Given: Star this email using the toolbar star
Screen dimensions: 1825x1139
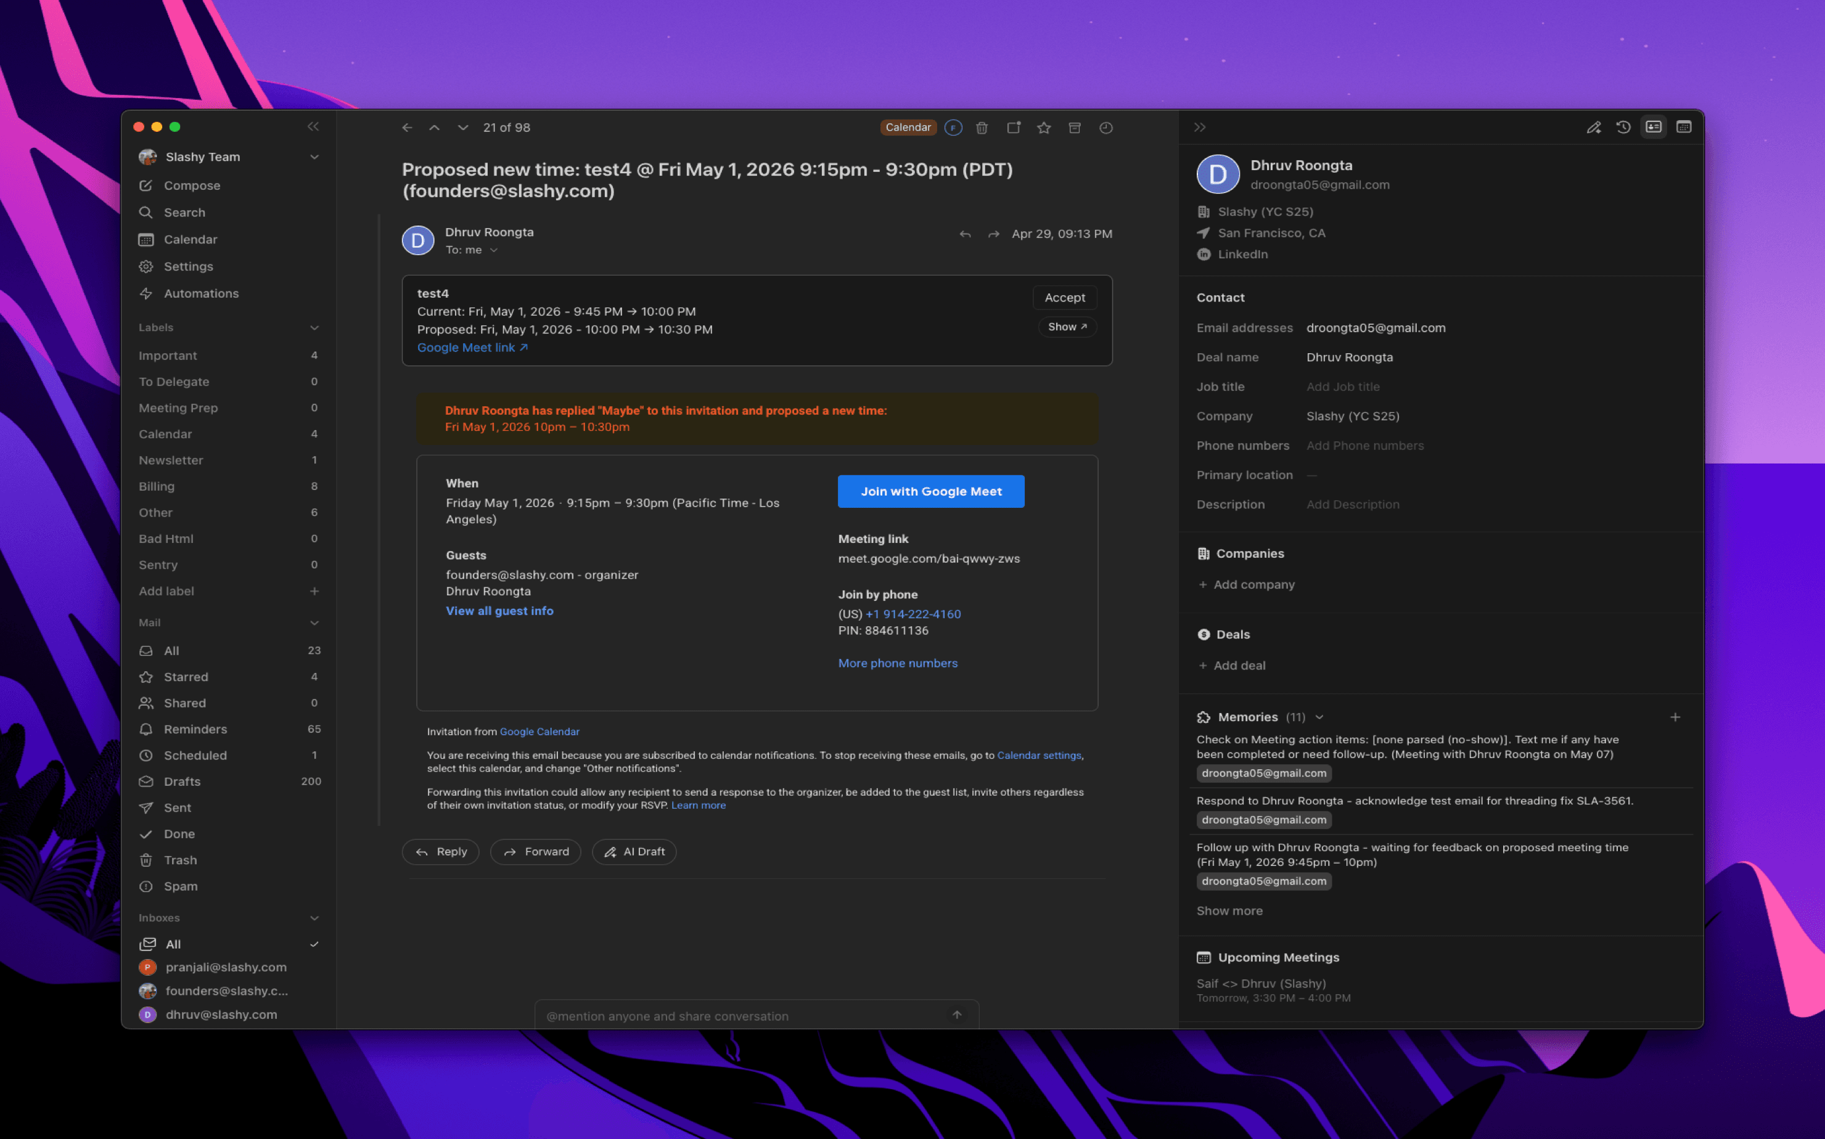Looking at the screenshot, I should [1044, 128].
